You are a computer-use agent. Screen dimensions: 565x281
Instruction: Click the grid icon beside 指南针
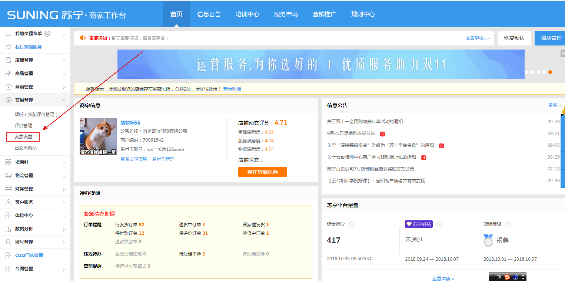point(8,162)
